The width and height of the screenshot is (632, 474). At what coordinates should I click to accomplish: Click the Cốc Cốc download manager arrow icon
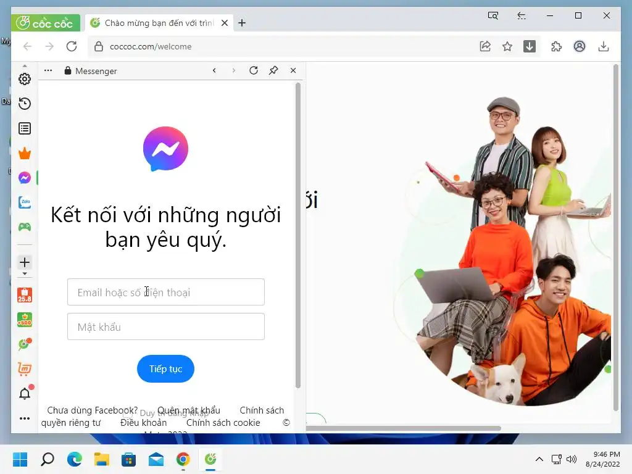(530, 46)
